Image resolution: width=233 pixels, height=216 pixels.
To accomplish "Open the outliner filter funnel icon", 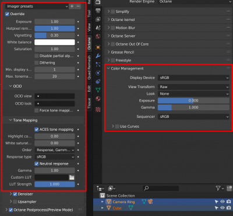I will [x=218, y=188].
